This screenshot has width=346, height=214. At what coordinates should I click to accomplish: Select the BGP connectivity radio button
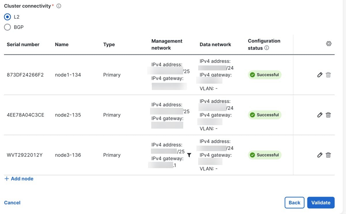(x=7, y=27)
